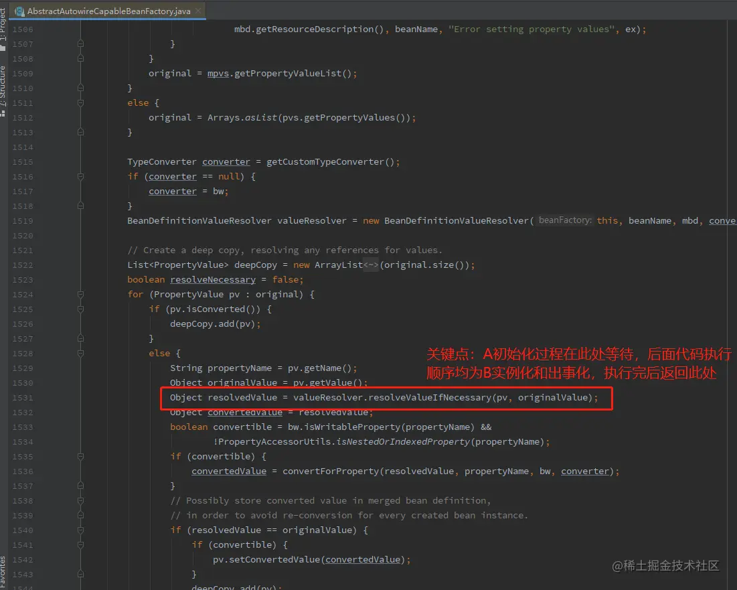Click "bw" on line 1517
Viewport: 737px width, 590px height.
218,192
